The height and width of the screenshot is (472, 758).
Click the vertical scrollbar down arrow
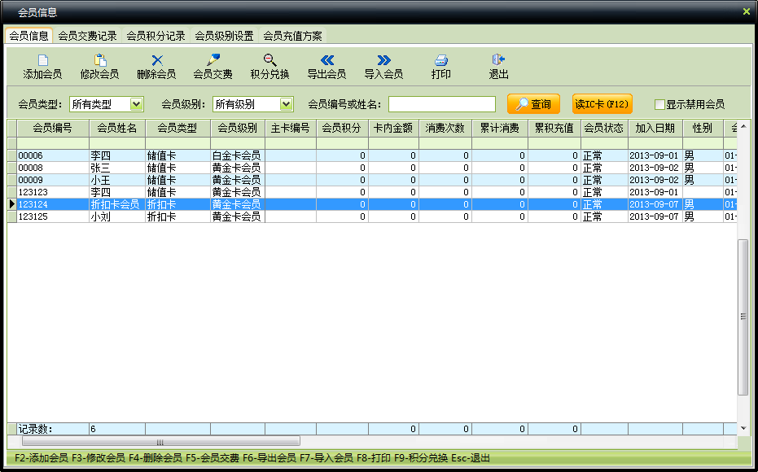(743, 428)
